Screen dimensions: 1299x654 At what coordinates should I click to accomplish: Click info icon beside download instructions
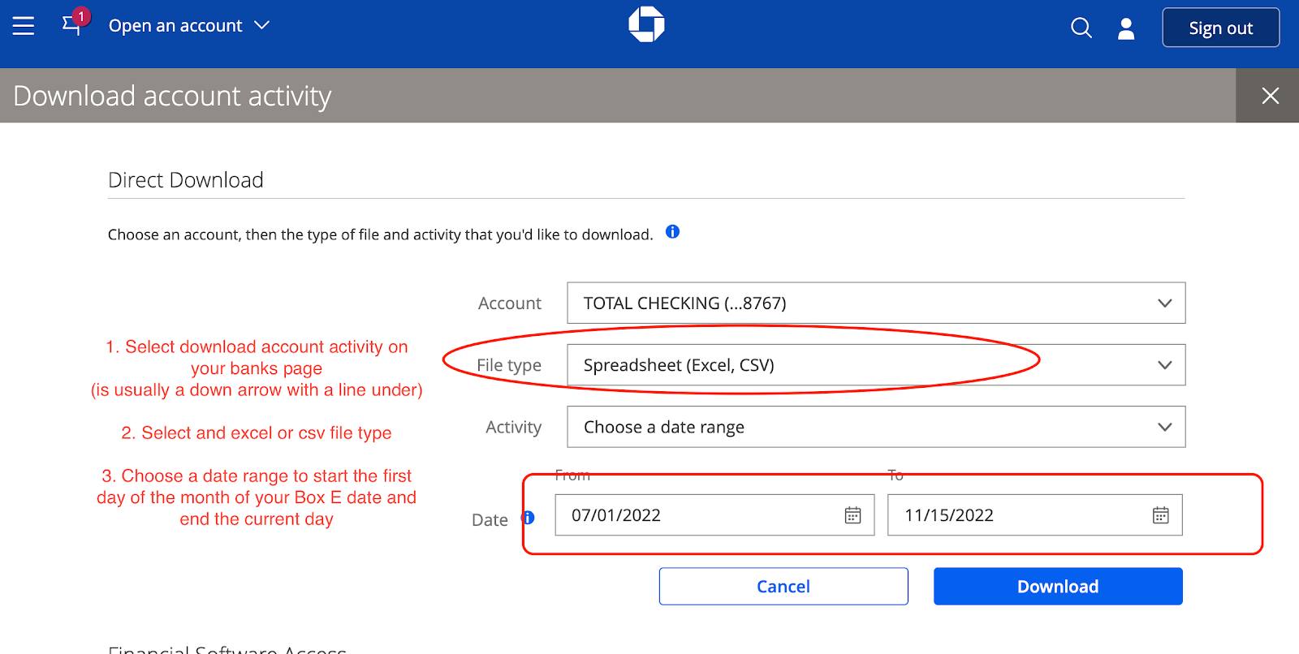(x=672, y=232)
